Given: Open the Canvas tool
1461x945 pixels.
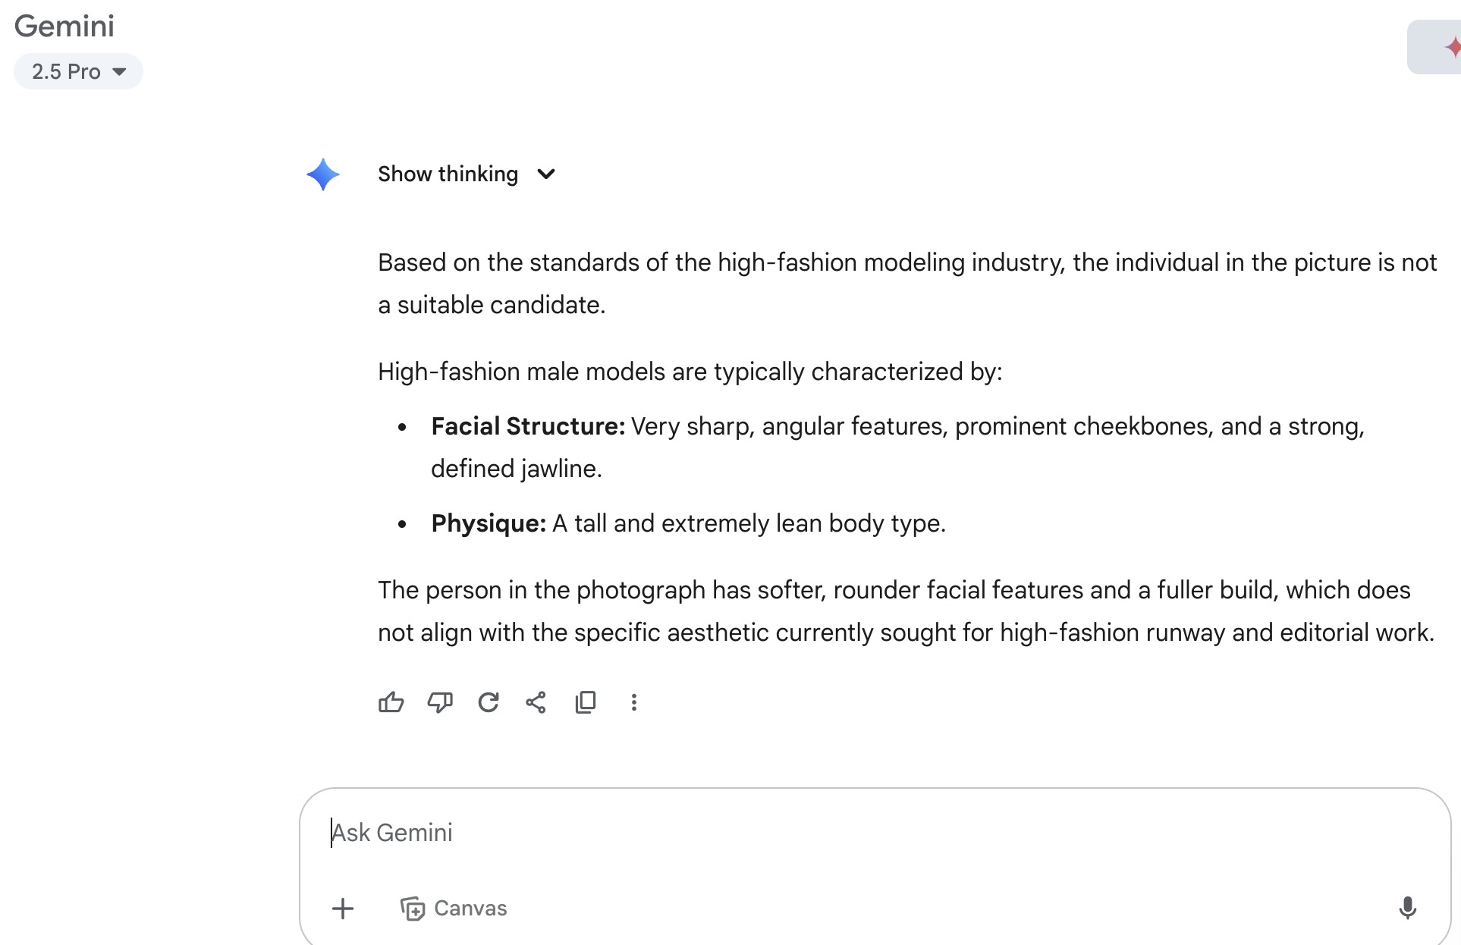Looking at the screenshot, I should click(x=454, y=908).
